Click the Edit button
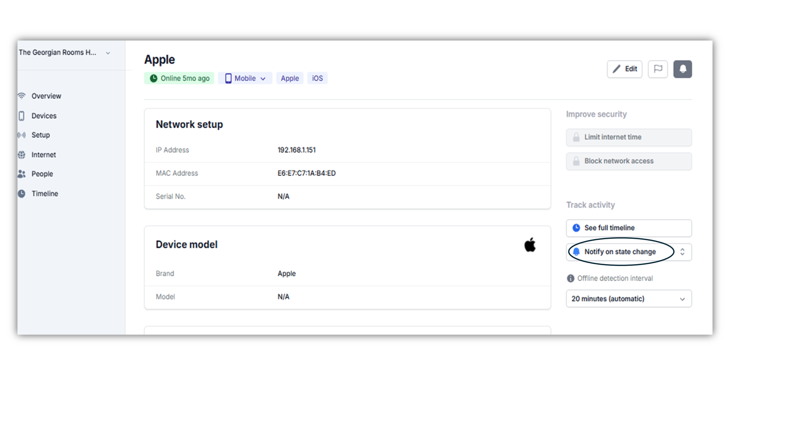 click(x=624, y=69)
